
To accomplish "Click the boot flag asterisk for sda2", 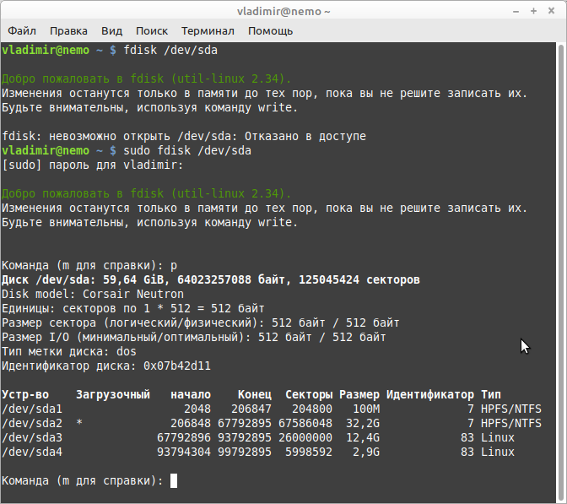I will (x=79, y=423).
